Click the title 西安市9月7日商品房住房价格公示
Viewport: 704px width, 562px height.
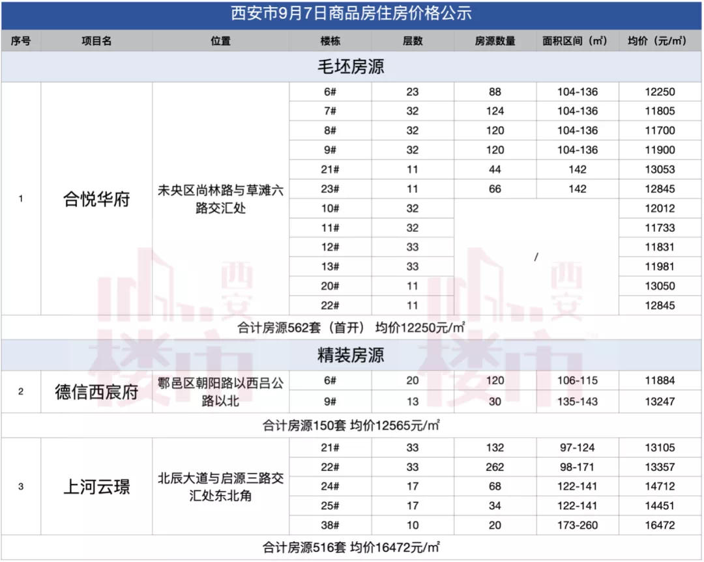click(351, 14)
